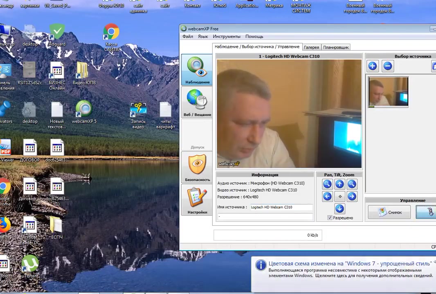The height and width of the screenshot is (294, 436).
Task: Select the webcamXP 5 desktop shortcut
Action: [x=84, y=112]
